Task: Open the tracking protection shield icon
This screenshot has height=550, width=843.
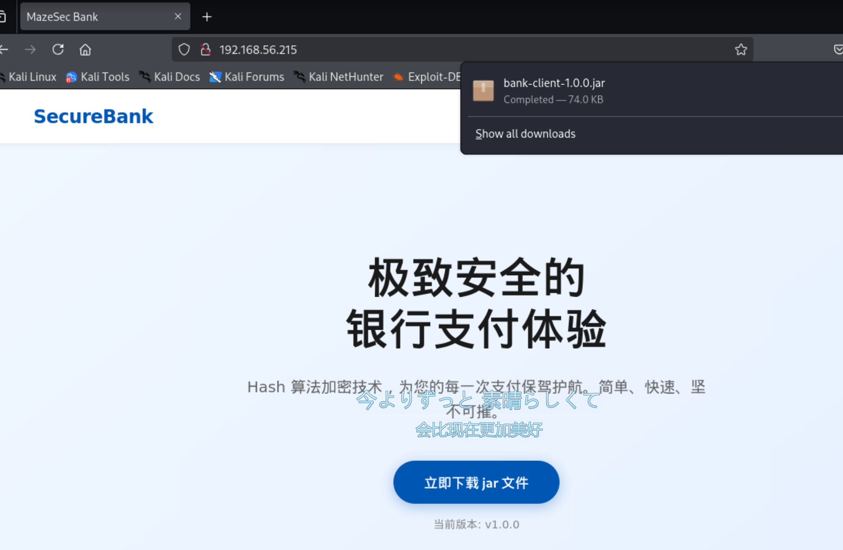Action: click(x=184, y=49)
